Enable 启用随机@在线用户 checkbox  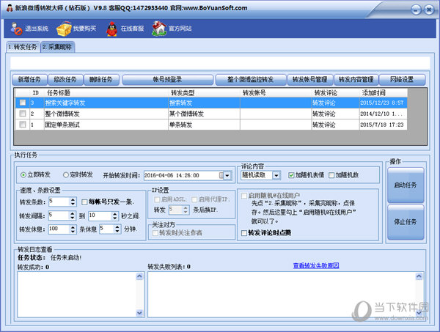tap(244, 196)
